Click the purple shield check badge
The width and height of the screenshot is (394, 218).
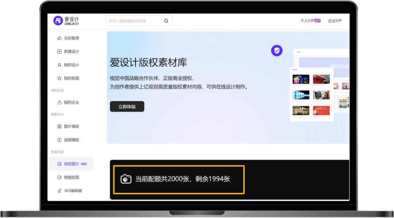(277, 50)
